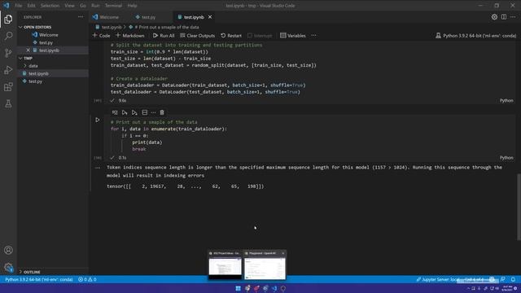Run the print sample cell
The image size is (521, 293).
pyautogui.click(x=98, y=120)
